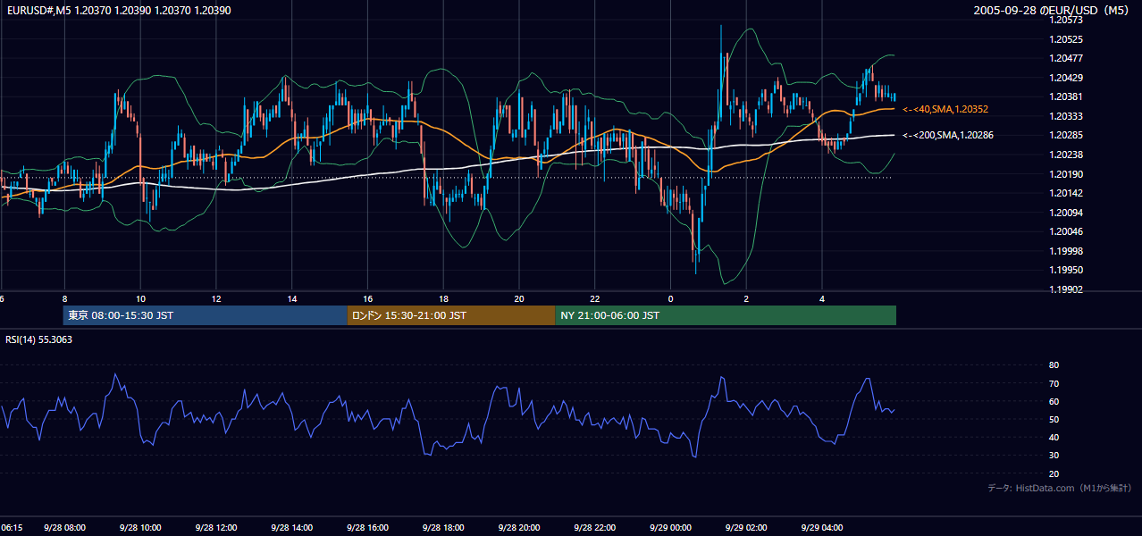1142x536 pixels.
Task: Click price axis value 1.20285
Action: coord(1066,135)
